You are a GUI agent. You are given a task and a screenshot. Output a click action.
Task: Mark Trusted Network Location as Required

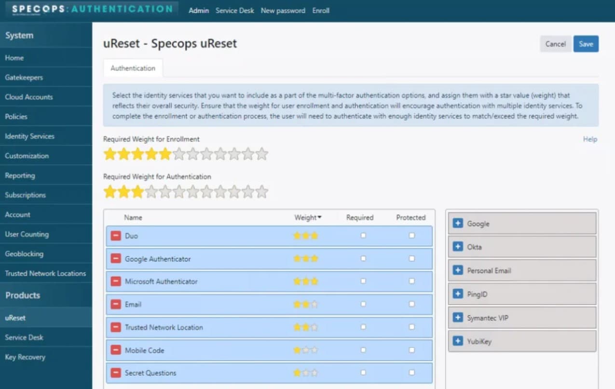coord(363,327)
